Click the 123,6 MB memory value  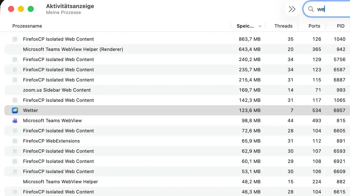coord(250,110)
